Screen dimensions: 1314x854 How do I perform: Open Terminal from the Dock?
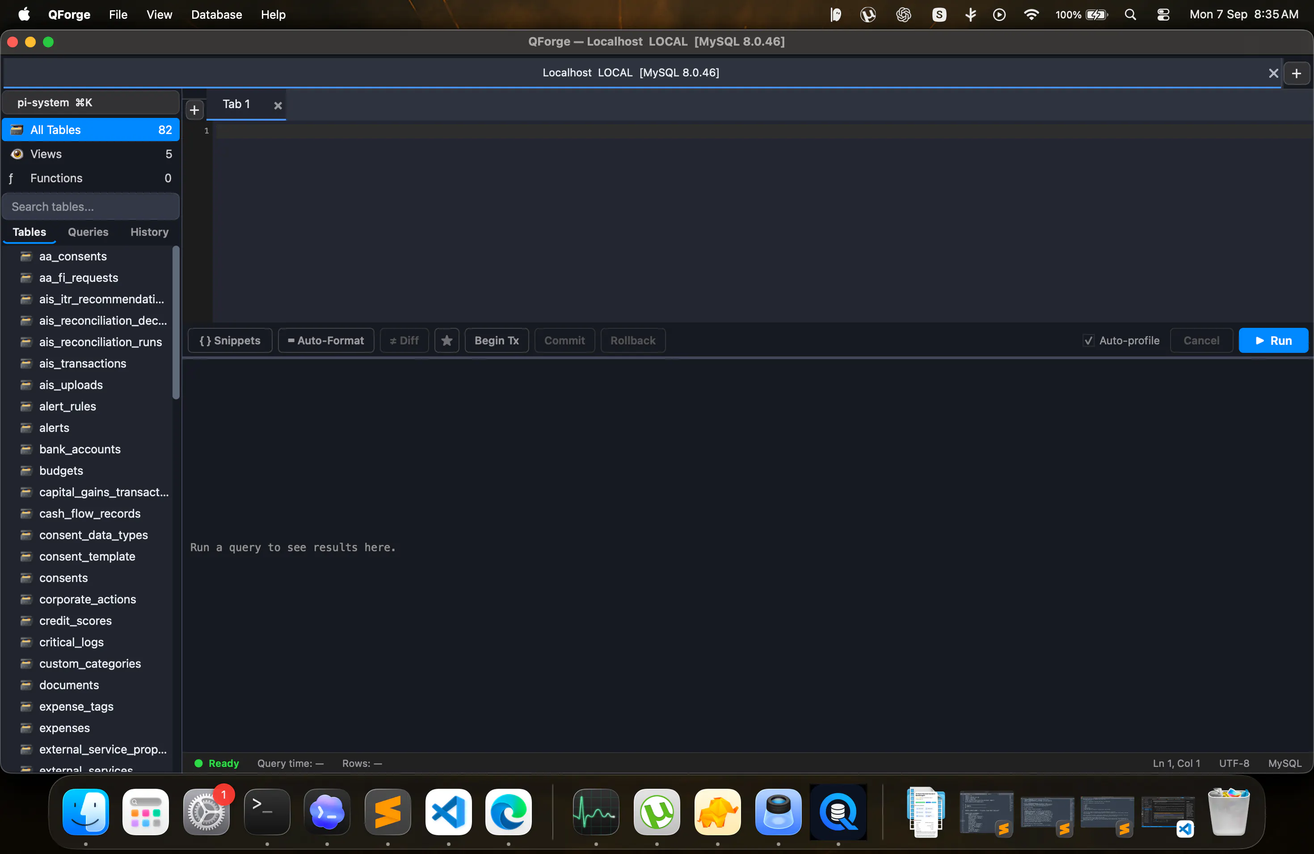tap(267, 812)
